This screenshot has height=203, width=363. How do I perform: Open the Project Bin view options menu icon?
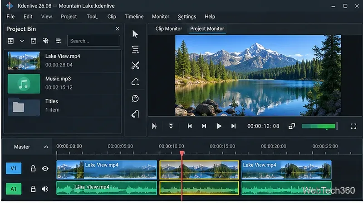(x=58, y=41)
